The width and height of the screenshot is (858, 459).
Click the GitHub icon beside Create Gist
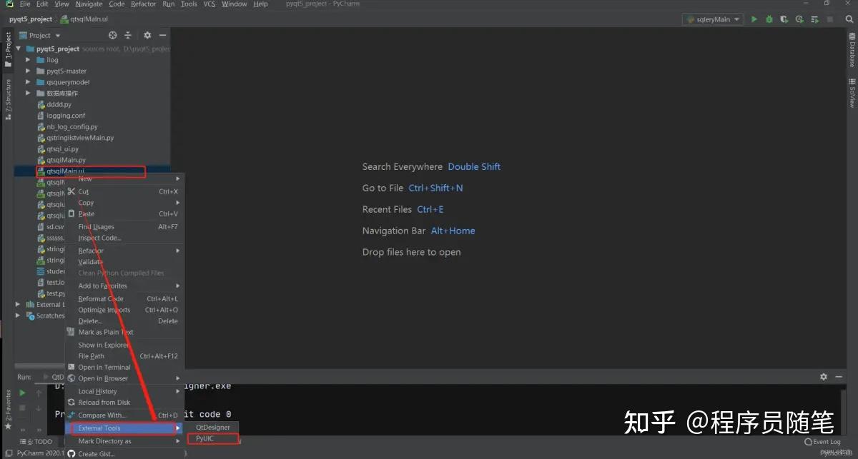click(71, 453)
